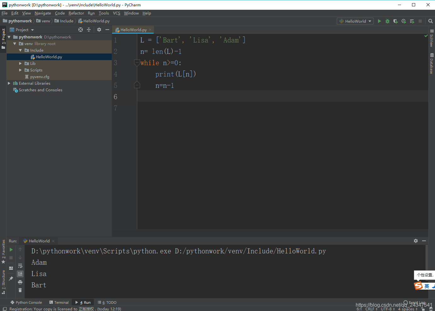Image resolution: width=435 pixels, height=311 pixels.
Task: Fold the while loop at line 3
Action: pos(137,62)
